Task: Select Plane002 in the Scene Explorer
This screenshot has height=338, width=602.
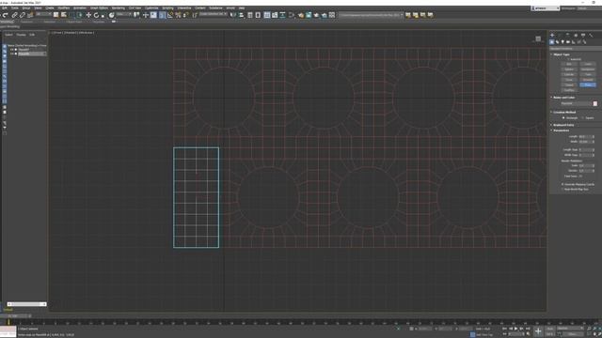Action: coord(24,54)
